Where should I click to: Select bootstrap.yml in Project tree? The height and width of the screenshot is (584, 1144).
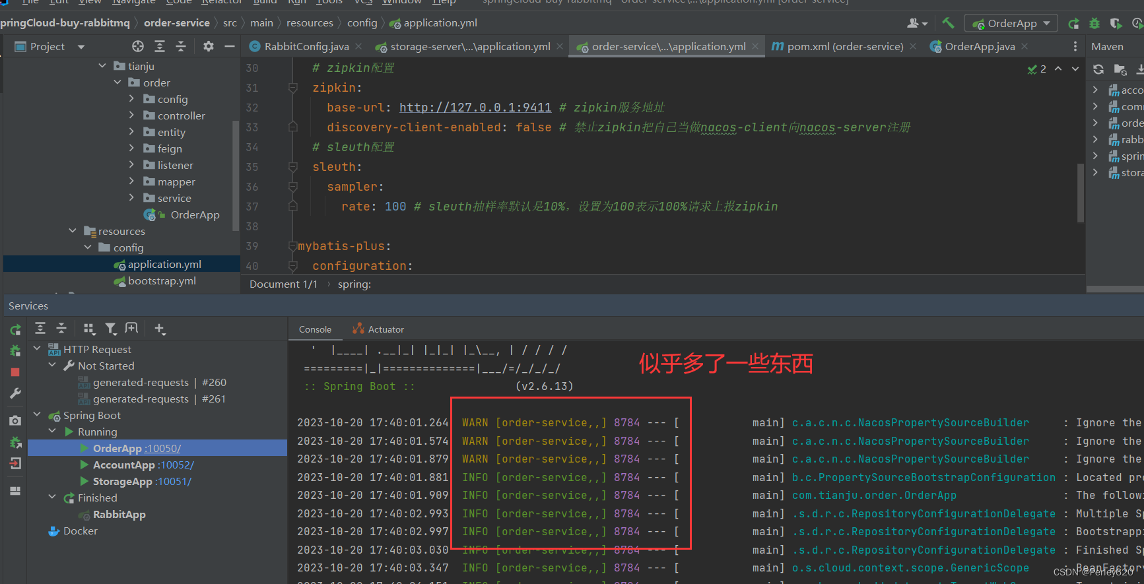[x=162, y=281]
